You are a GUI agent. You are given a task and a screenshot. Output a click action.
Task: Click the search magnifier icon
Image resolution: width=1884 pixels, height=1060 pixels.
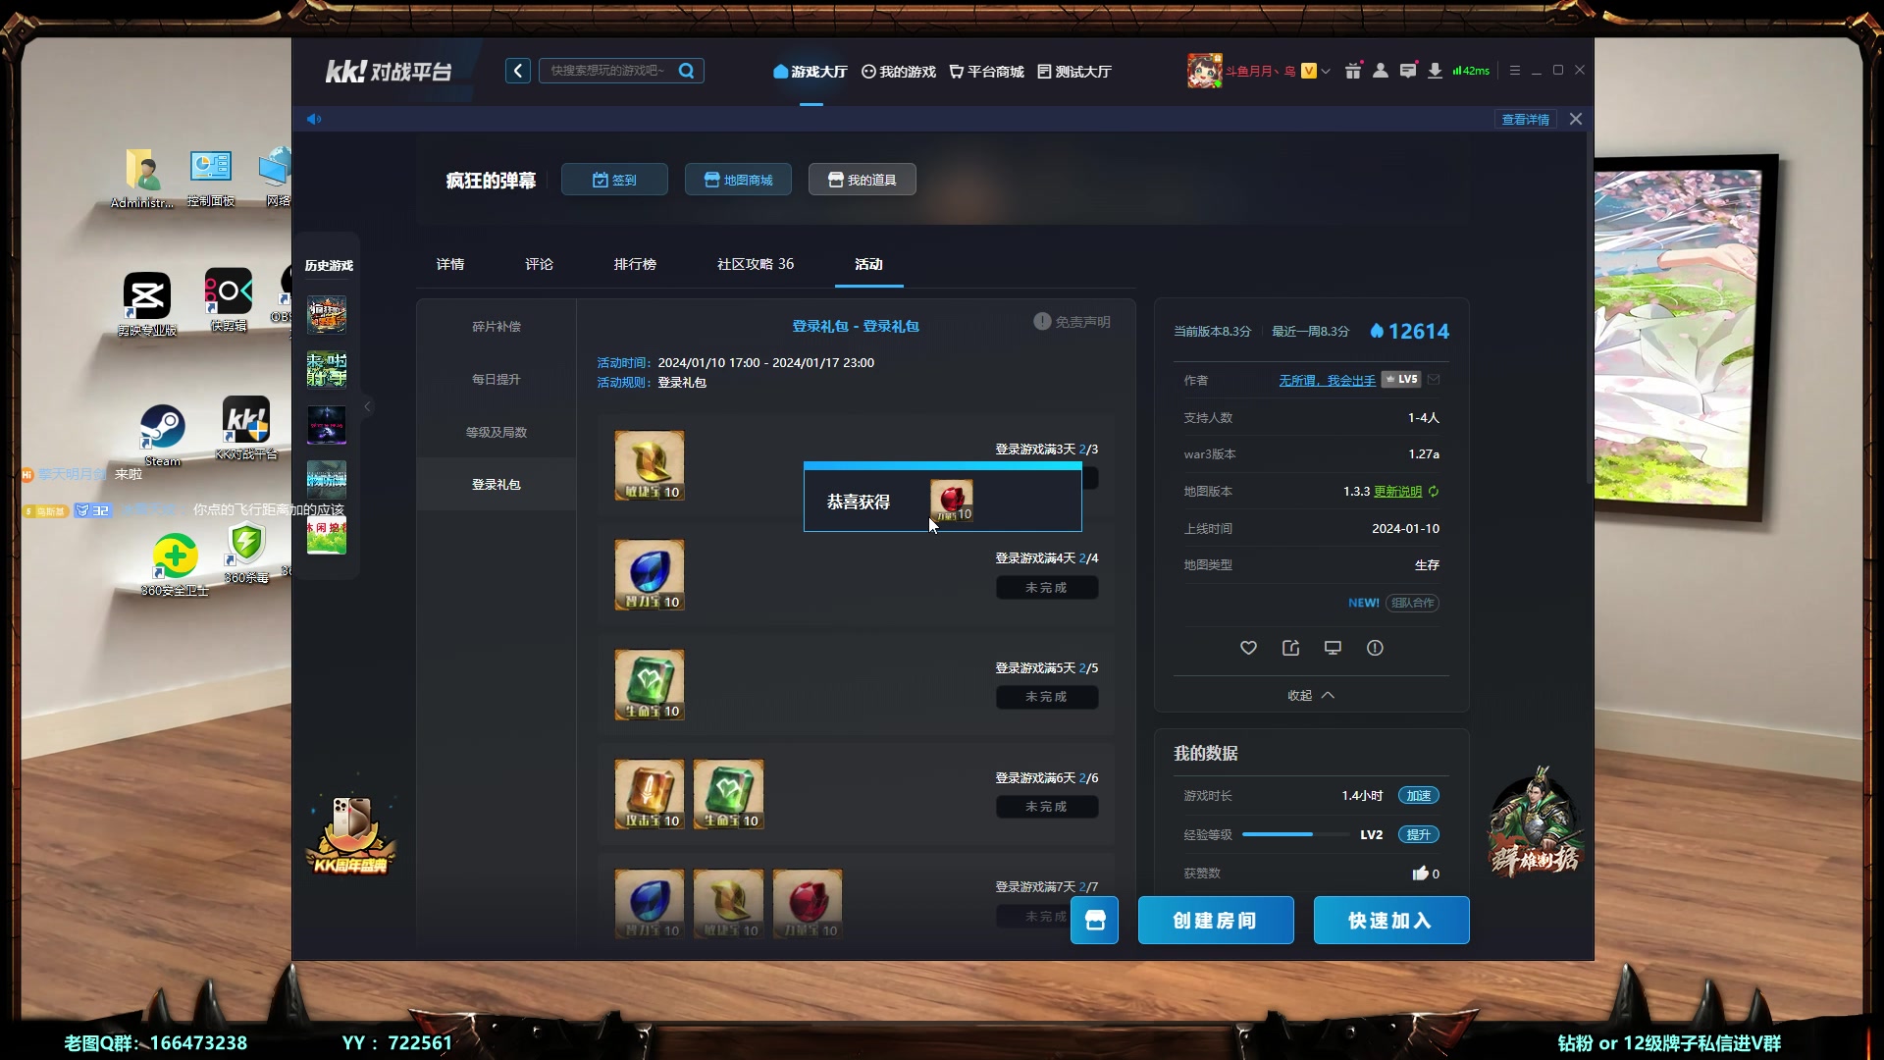[x=686, y=71]
